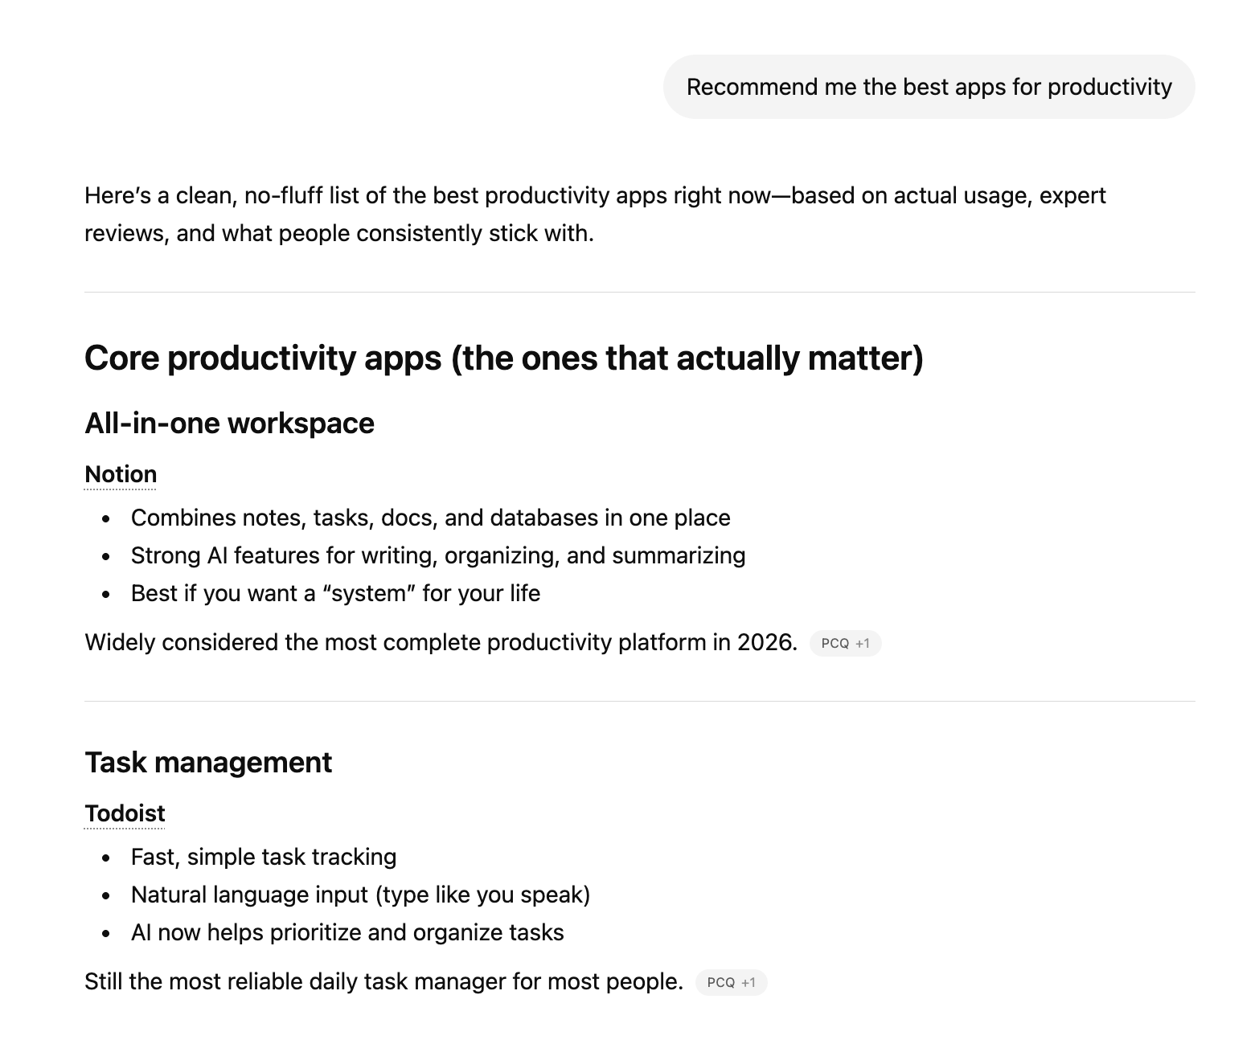Image resolution: width=1259 pixels, height=1040 pixels.
Task: Select the bullet about natural language input
Action: point(361,894)
